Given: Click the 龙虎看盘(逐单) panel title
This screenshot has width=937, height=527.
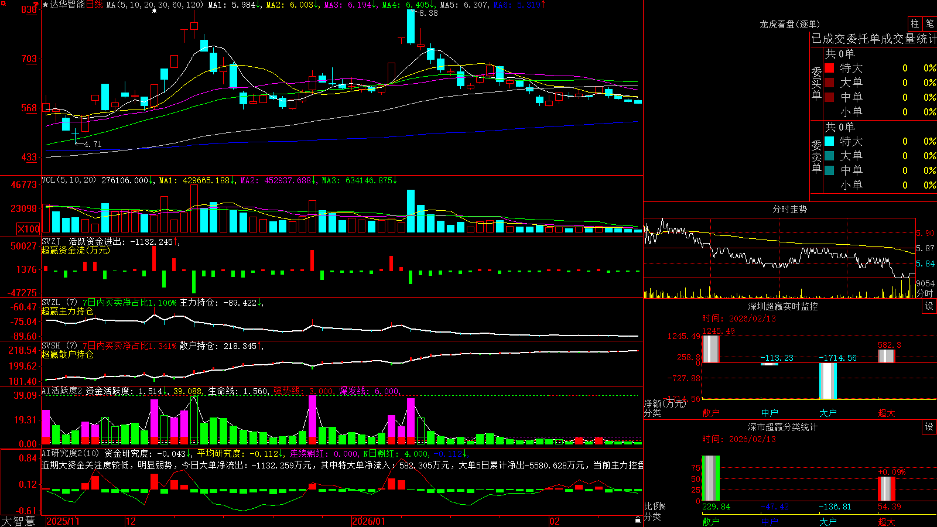Looking at the screenshot, I should [x=789, y=24].
